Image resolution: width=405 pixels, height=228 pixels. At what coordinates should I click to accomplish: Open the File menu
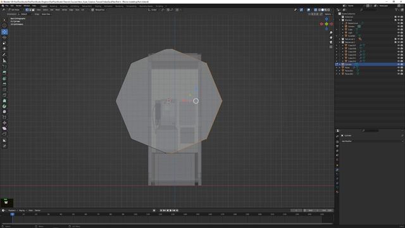tap(7, 6)
